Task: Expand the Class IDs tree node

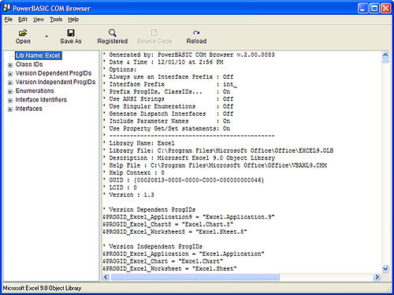Action: pos(10,65)
